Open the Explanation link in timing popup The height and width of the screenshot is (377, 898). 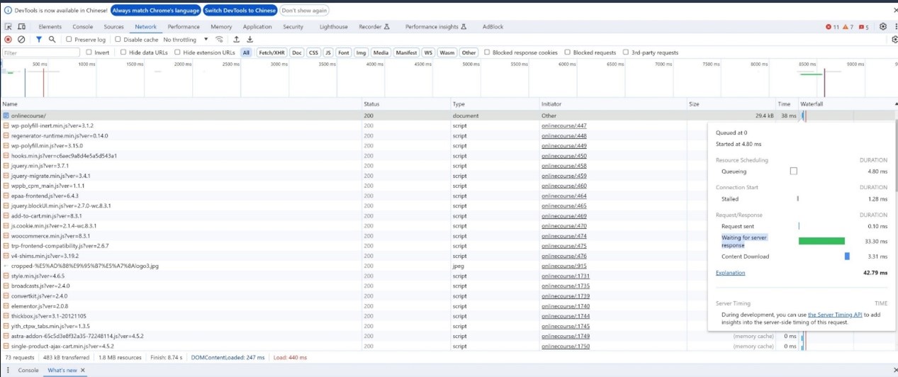(x=730, y=273)
